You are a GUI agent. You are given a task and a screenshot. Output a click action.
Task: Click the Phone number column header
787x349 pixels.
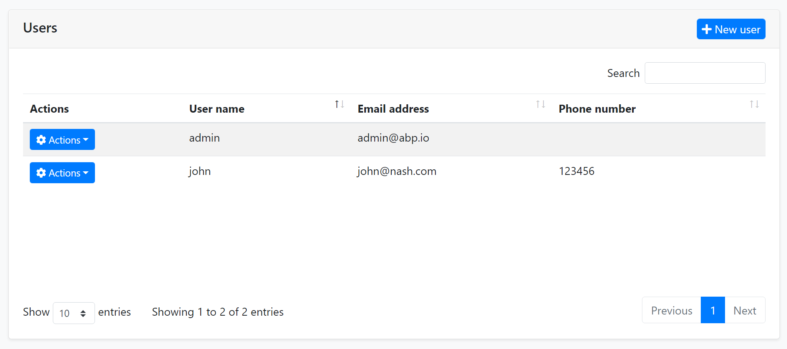tap(597, 109)
